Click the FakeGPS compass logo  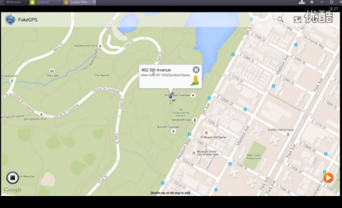tap(10, 20)
